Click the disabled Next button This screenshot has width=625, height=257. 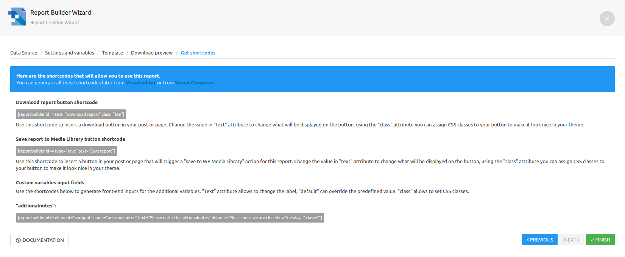(x=572, y=240)
